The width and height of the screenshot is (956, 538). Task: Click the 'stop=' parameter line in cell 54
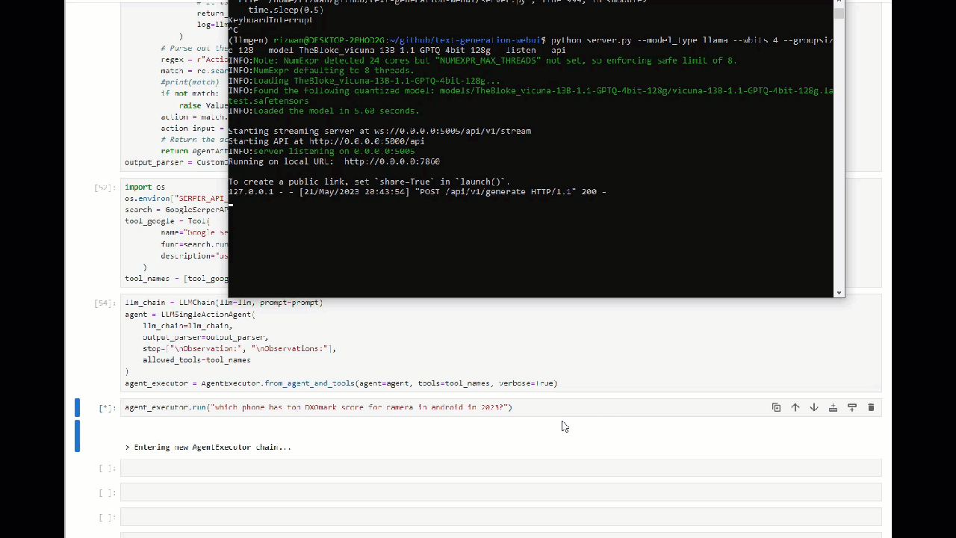coord(239,349)
